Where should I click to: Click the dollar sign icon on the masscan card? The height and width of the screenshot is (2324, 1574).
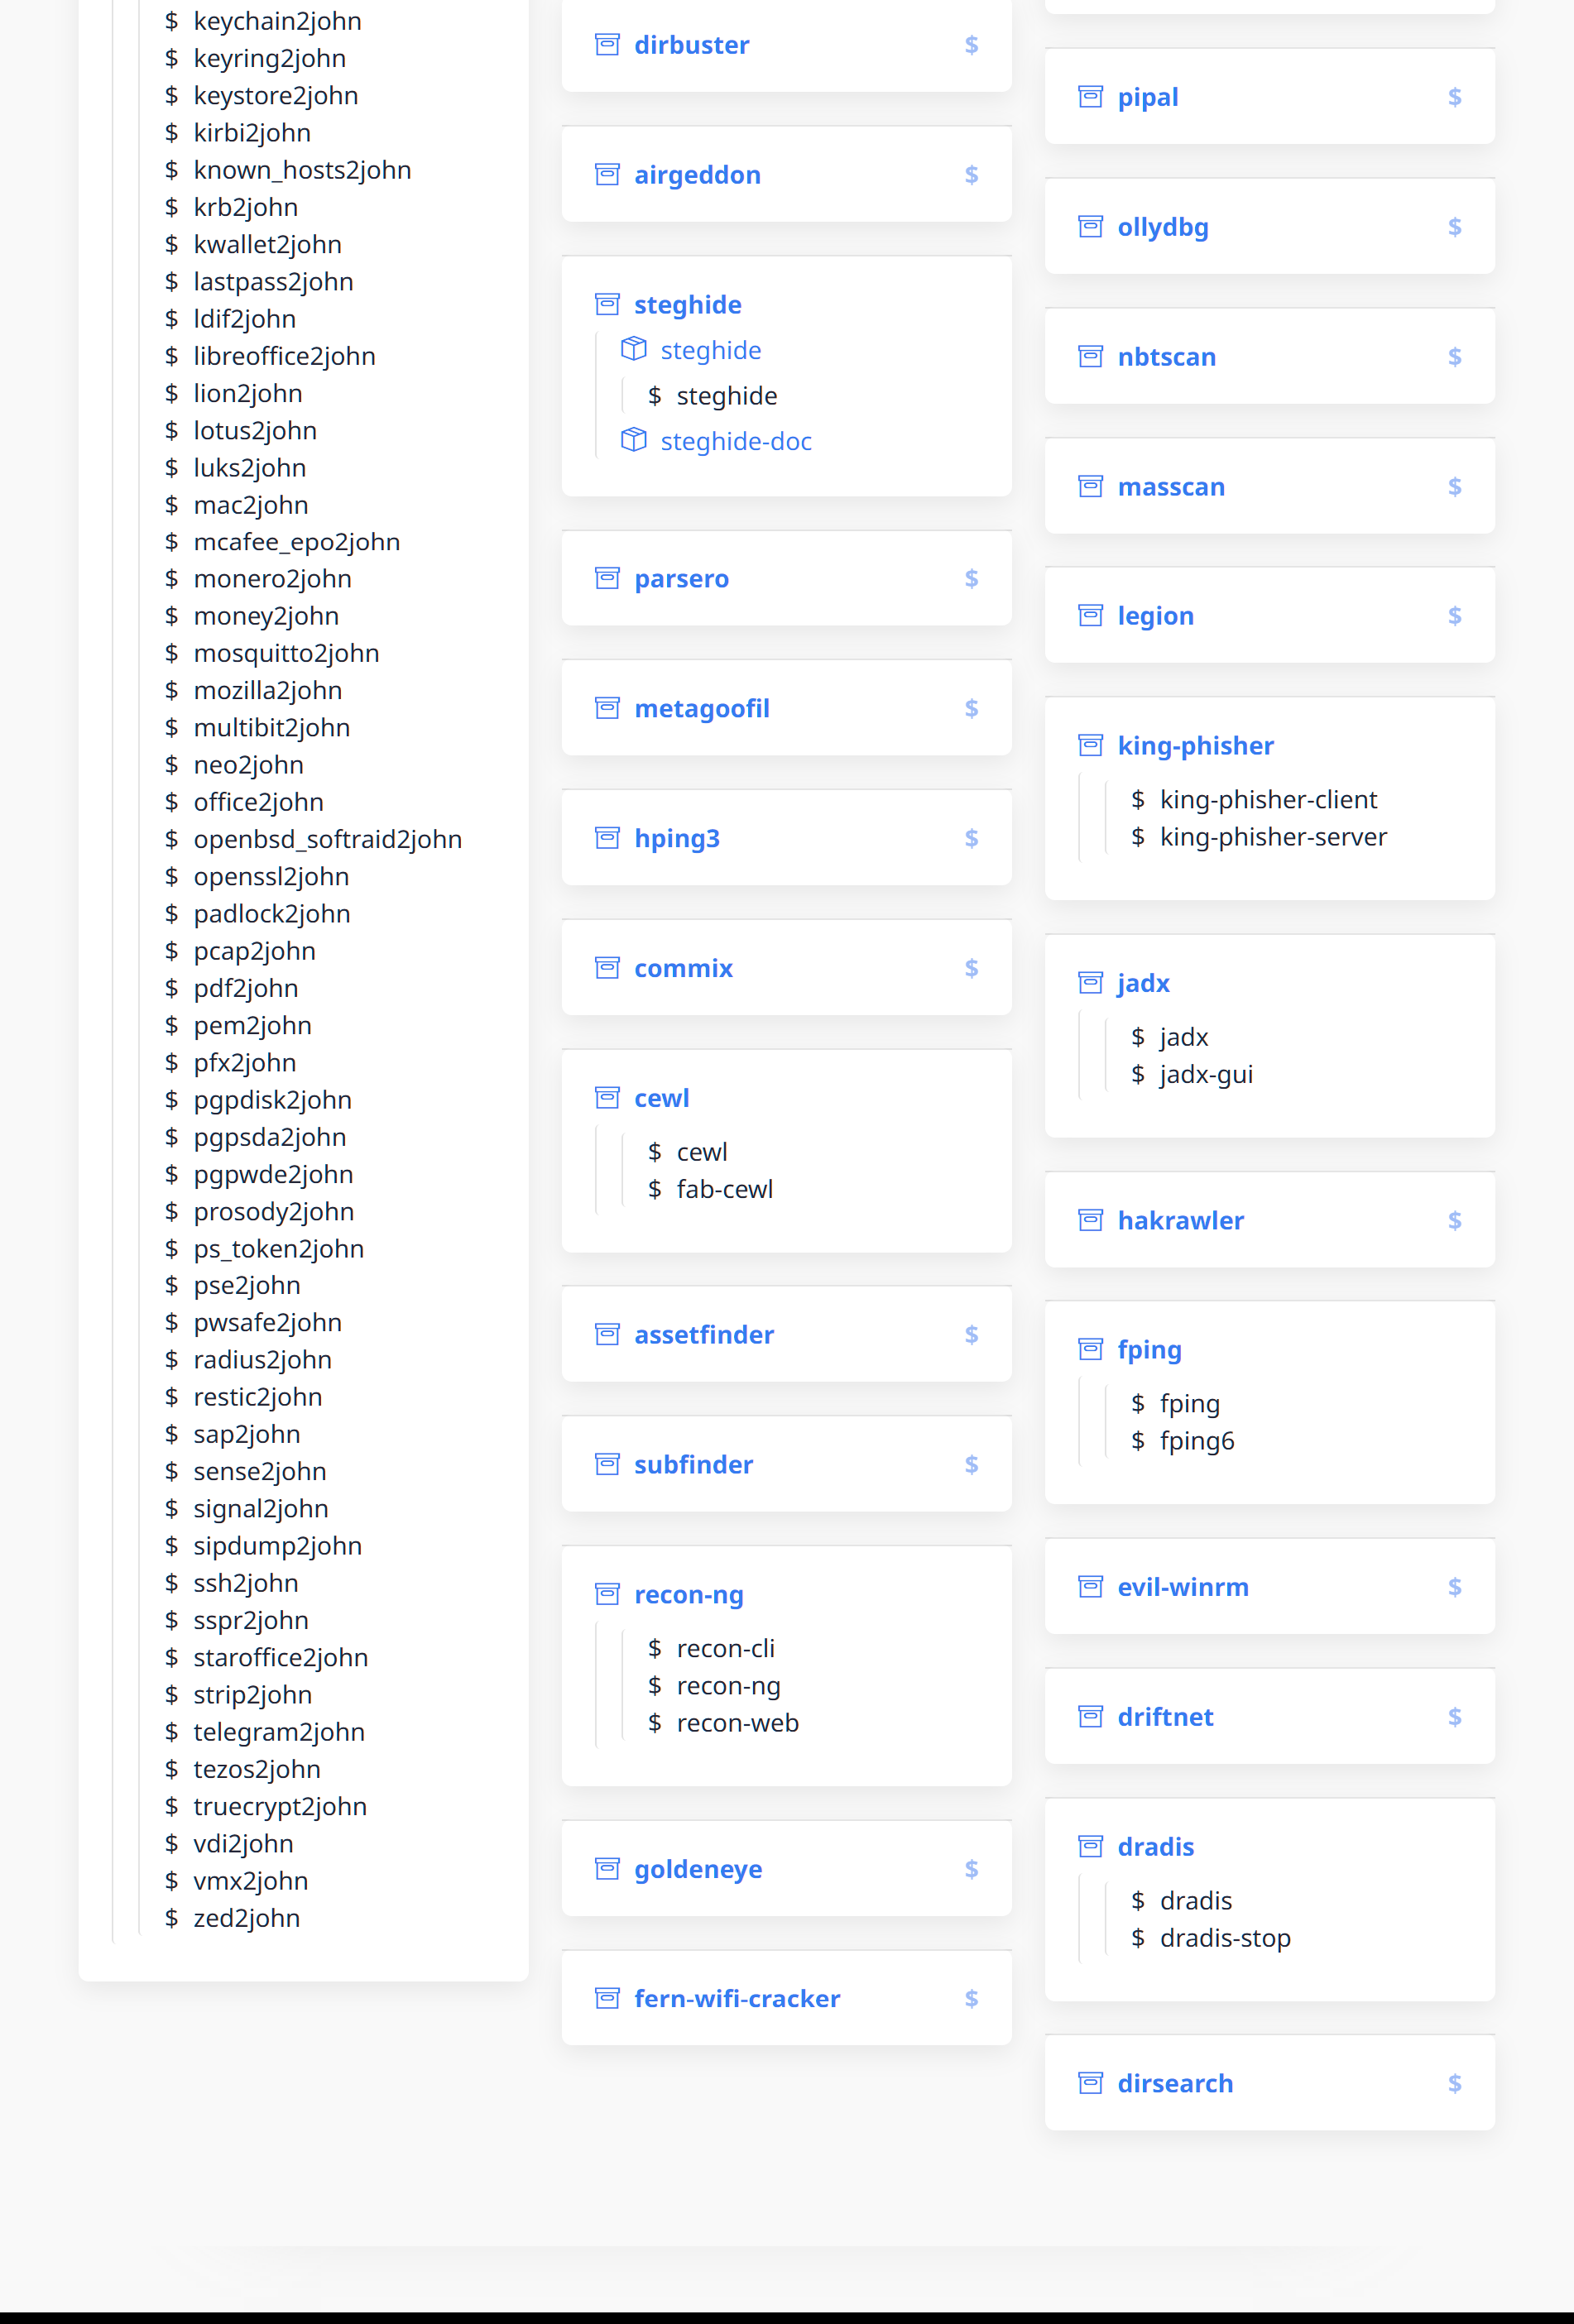1454,487
